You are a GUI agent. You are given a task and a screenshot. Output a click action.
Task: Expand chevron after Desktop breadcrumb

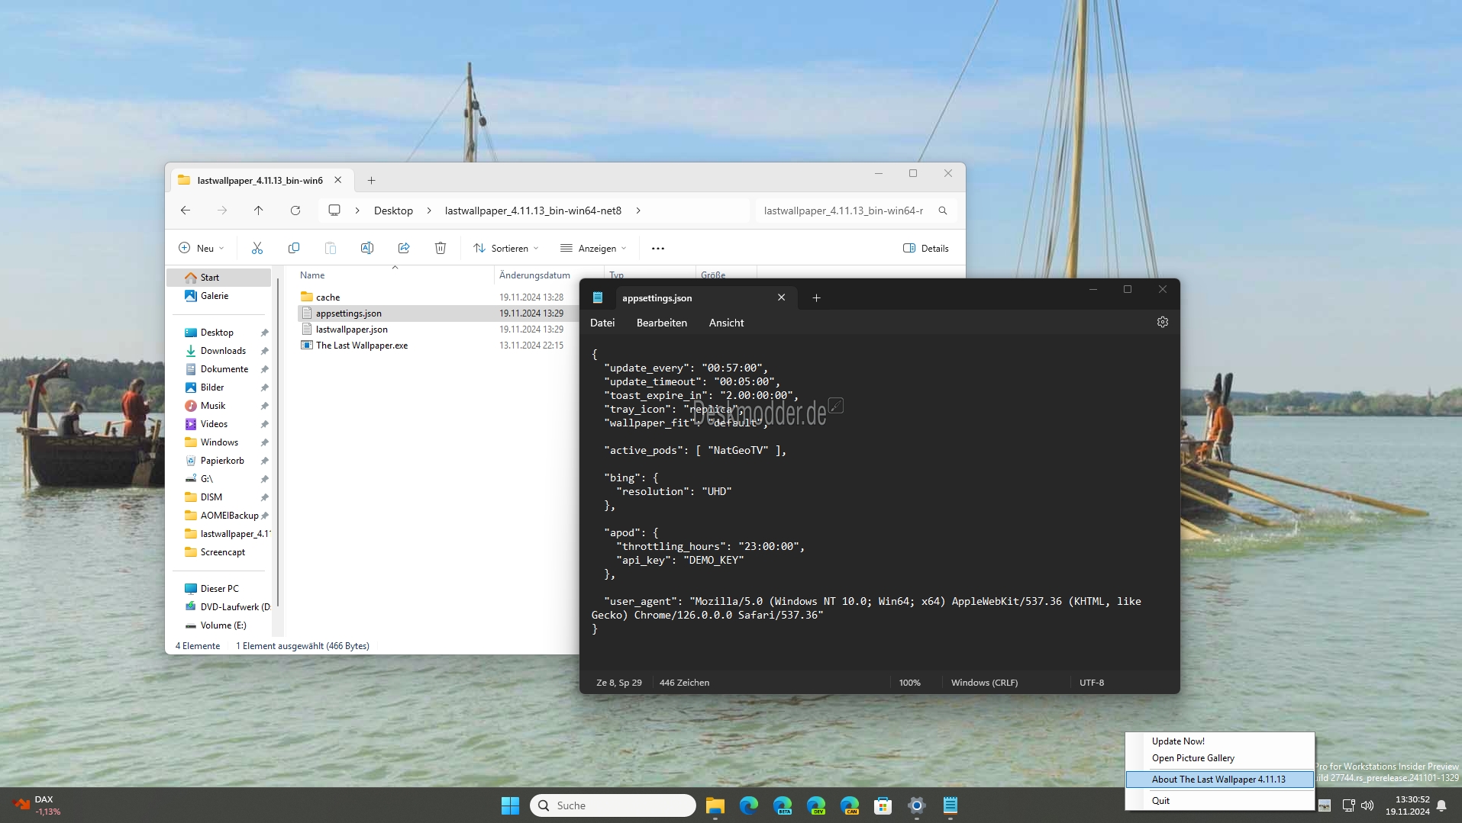pos(429,211)
